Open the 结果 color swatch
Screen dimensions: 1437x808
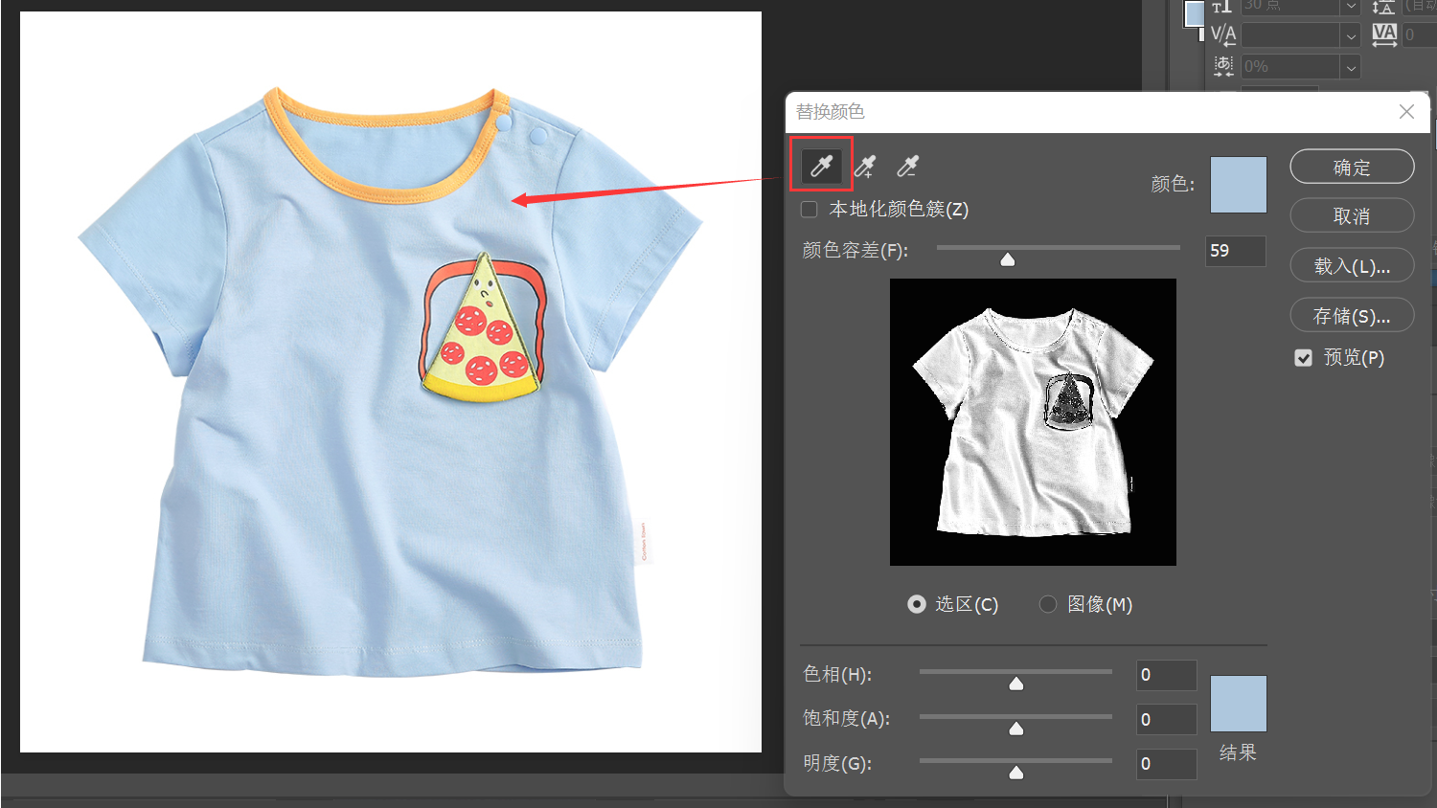coord(1239,704)
